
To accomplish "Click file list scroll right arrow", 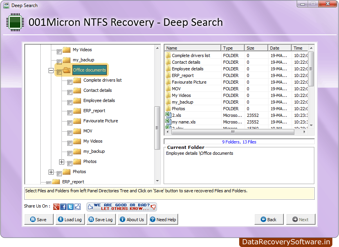I will pos(305,132).
